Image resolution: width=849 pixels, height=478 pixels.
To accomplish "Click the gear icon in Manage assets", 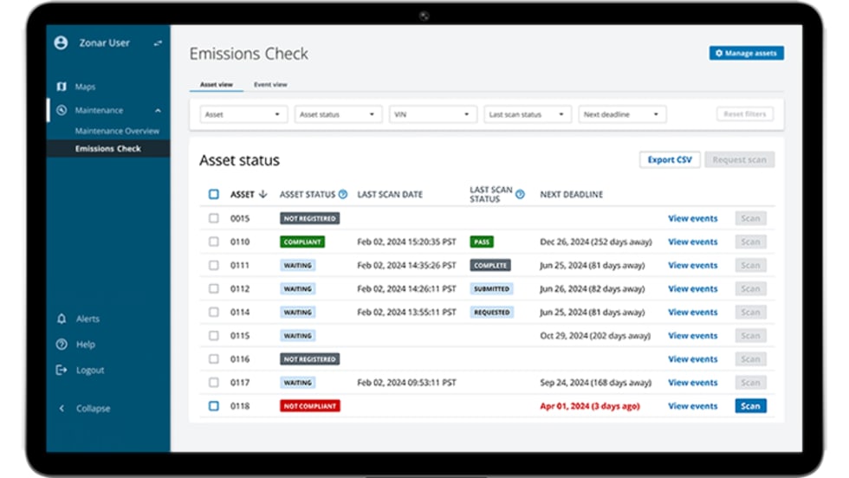I will click(x=719, y=53).
